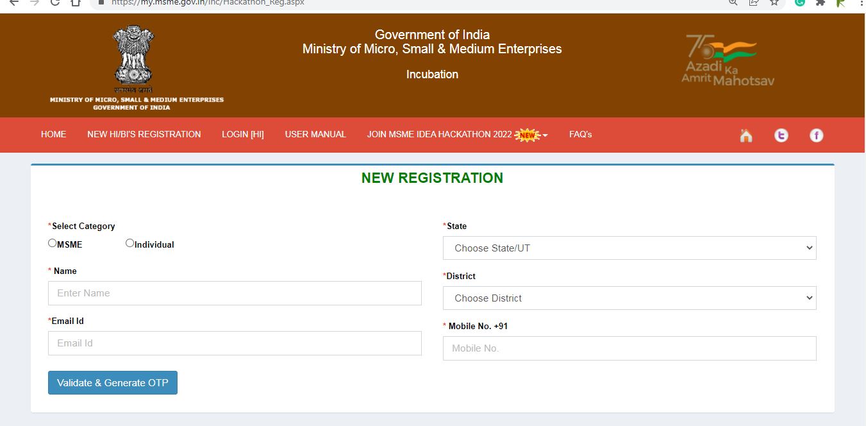Select the Individual category radio button
This screenshot has height=426, width=866.
click(x=129, y=242)
